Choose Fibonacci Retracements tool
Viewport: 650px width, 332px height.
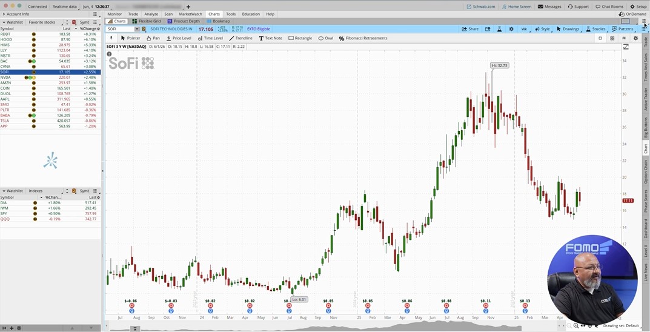click(363, 38)
